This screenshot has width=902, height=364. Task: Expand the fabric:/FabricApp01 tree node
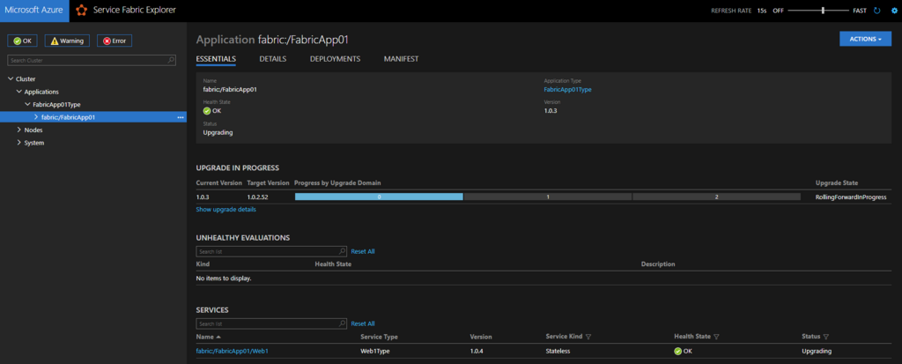click(36, 117)
